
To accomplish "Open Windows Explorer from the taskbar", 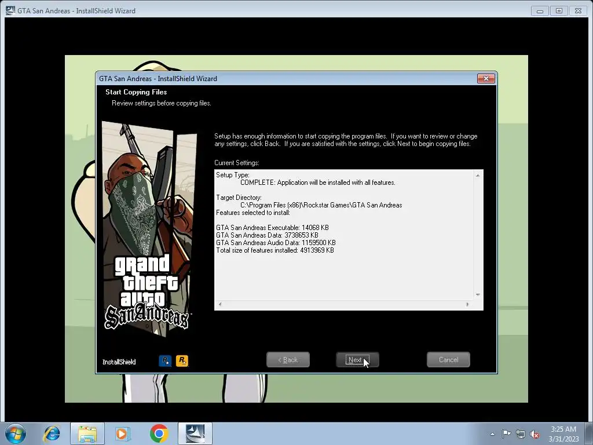I will pyautogui.click(x=87, y=433).
